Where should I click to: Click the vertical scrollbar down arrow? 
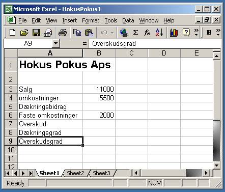(217, 165)
